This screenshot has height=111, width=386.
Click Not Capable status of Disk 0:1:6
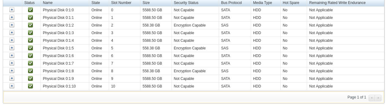click(x=184, y=56)
